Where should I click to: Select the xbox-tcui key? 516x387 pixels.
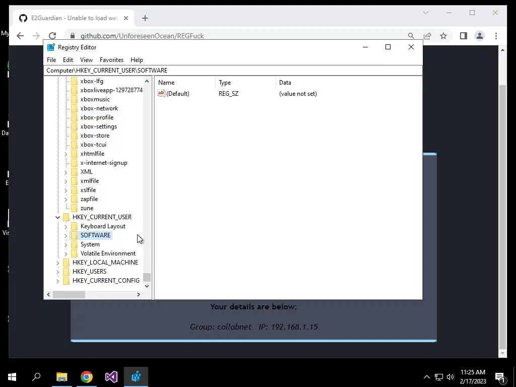tap(93, 145)
